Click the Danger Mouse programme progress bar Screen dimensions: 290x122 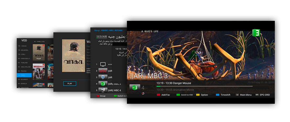pos(204,86)
